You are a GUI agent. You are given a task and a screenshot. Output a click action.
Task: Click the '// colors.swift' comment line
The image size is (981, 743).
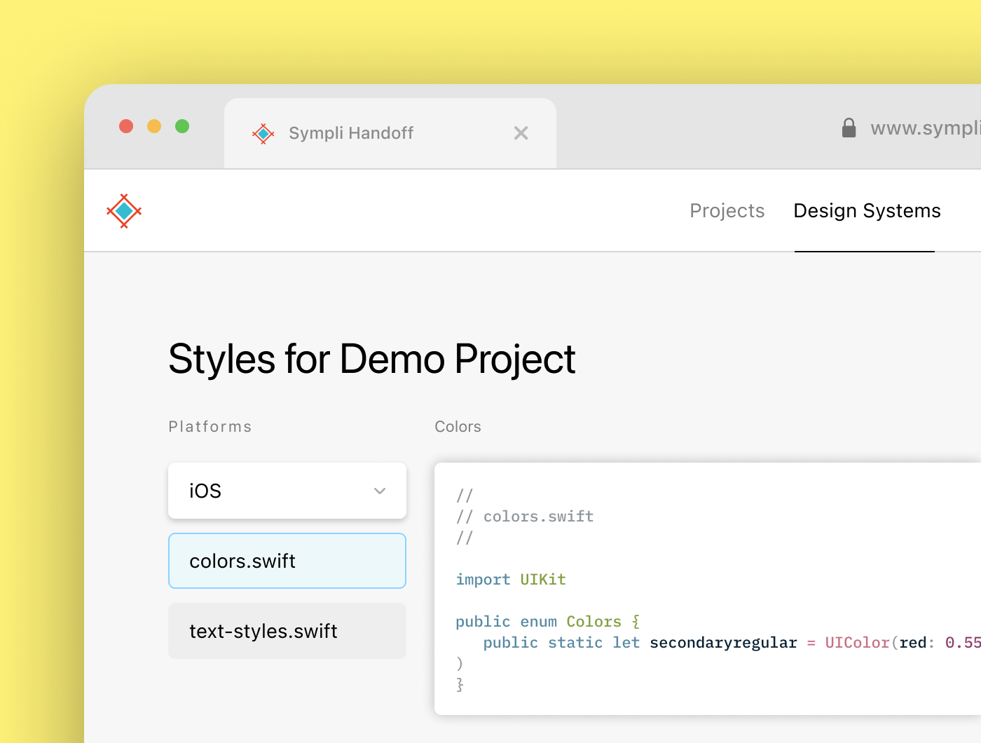[x=525, y=517]
